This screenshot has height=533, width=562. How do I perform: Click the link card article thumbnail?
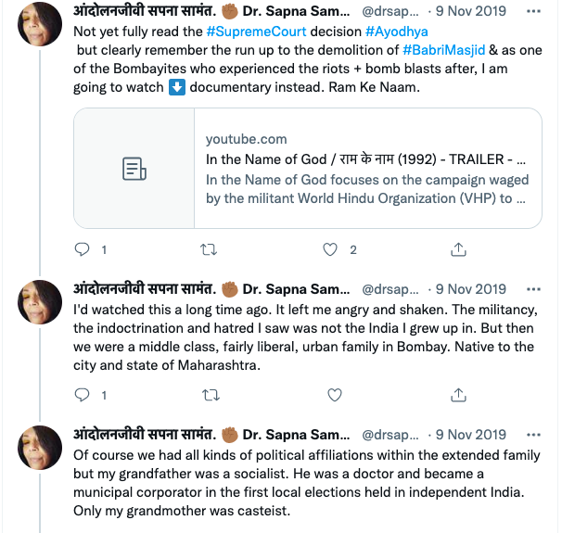coord(134,169)
